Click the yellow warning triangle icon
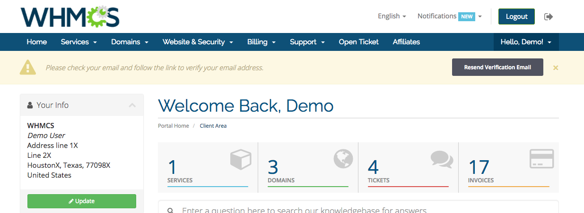Viewport: 584px width, 213px height. 28,67
